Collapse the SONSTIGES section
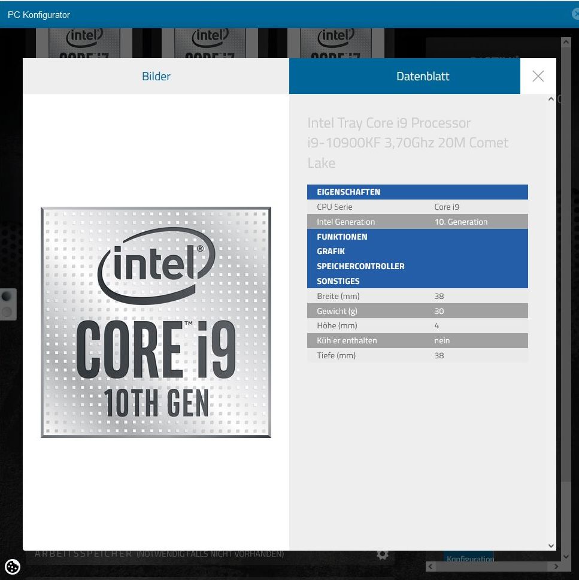Viewport: 579px width, 580px height. coord(417,281)
